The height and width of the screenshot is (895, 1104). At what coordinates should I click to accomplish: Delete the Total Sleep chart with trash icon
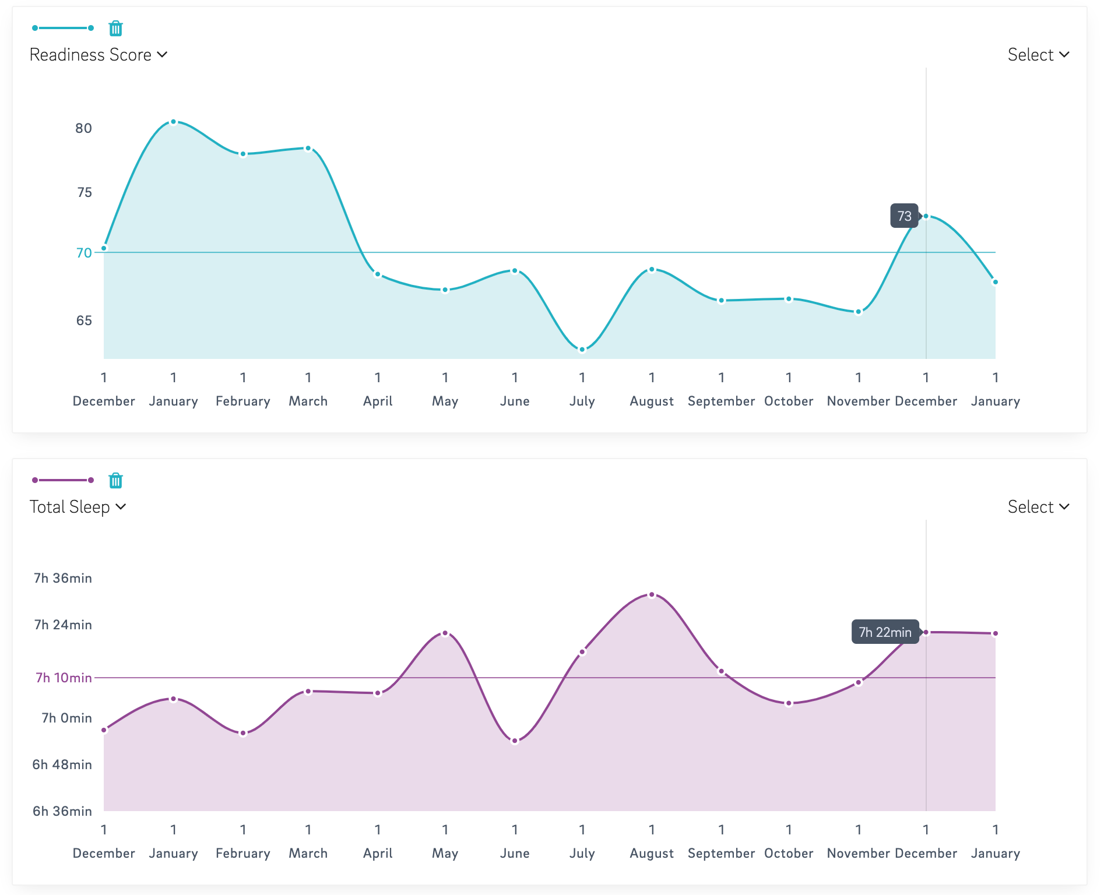click(x=116, y=480)
